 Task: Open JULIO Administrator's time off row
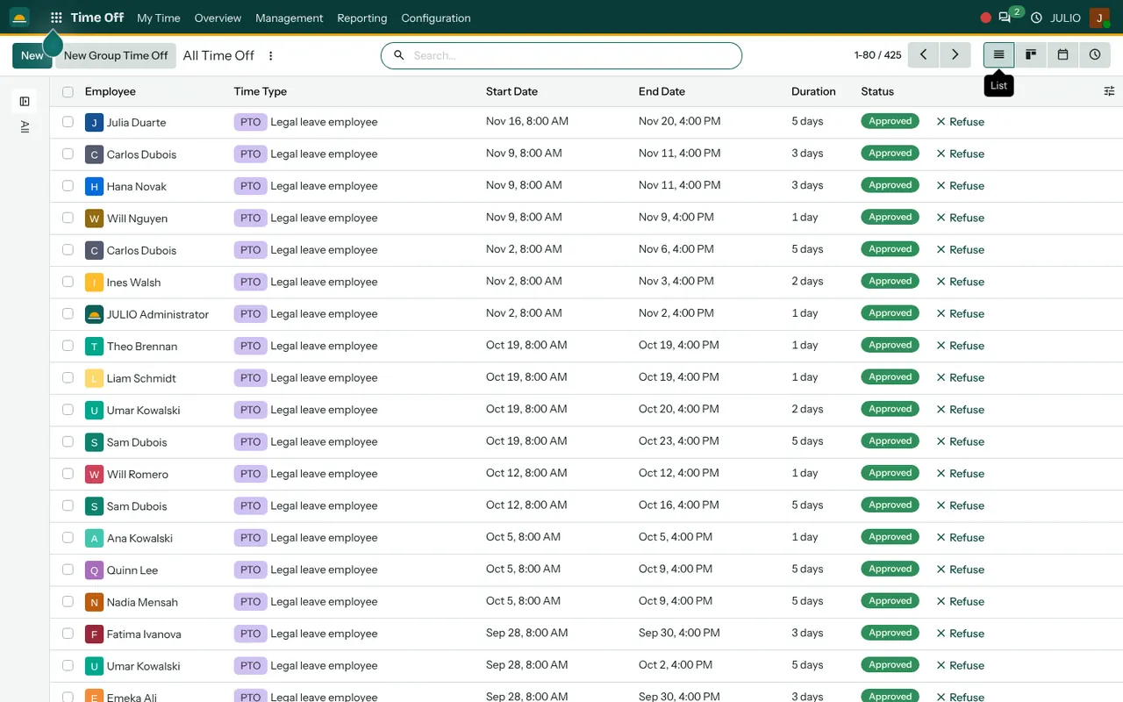coord(586,314)
